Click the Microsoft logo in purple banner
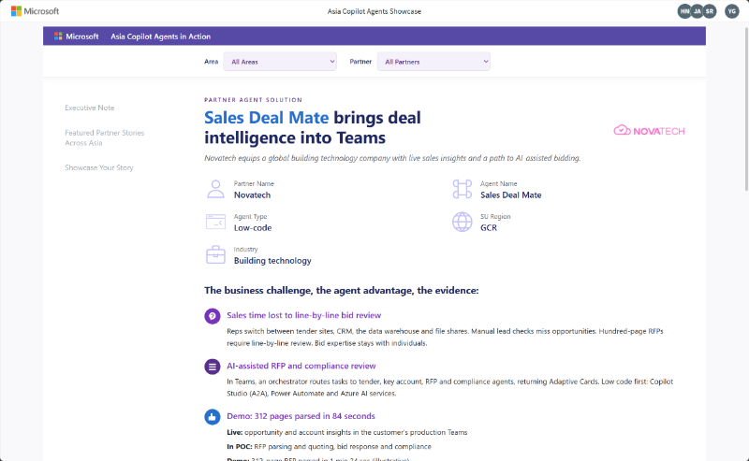This screenshot has width=749, height=461. point(77,36)
